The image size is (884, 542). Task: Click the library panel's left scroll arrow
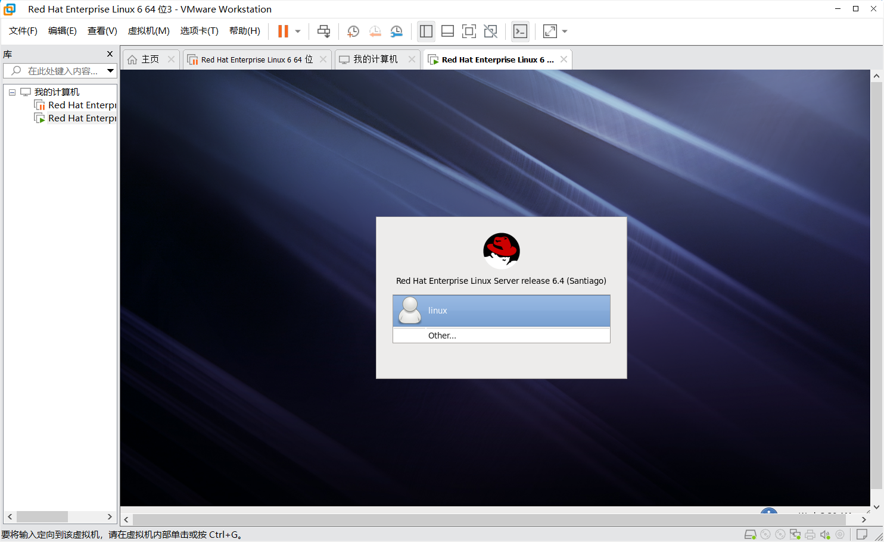(10, 516)
